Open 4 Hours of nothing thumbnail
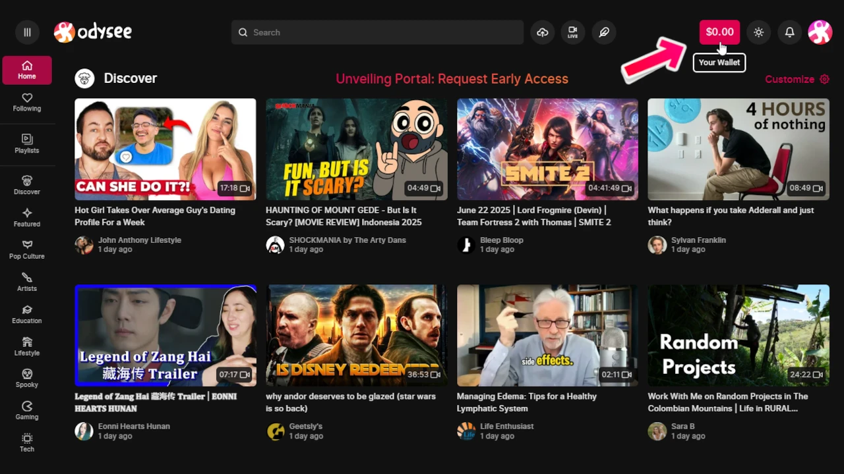This screenshot has width=844, height=474. click(738, 149)
